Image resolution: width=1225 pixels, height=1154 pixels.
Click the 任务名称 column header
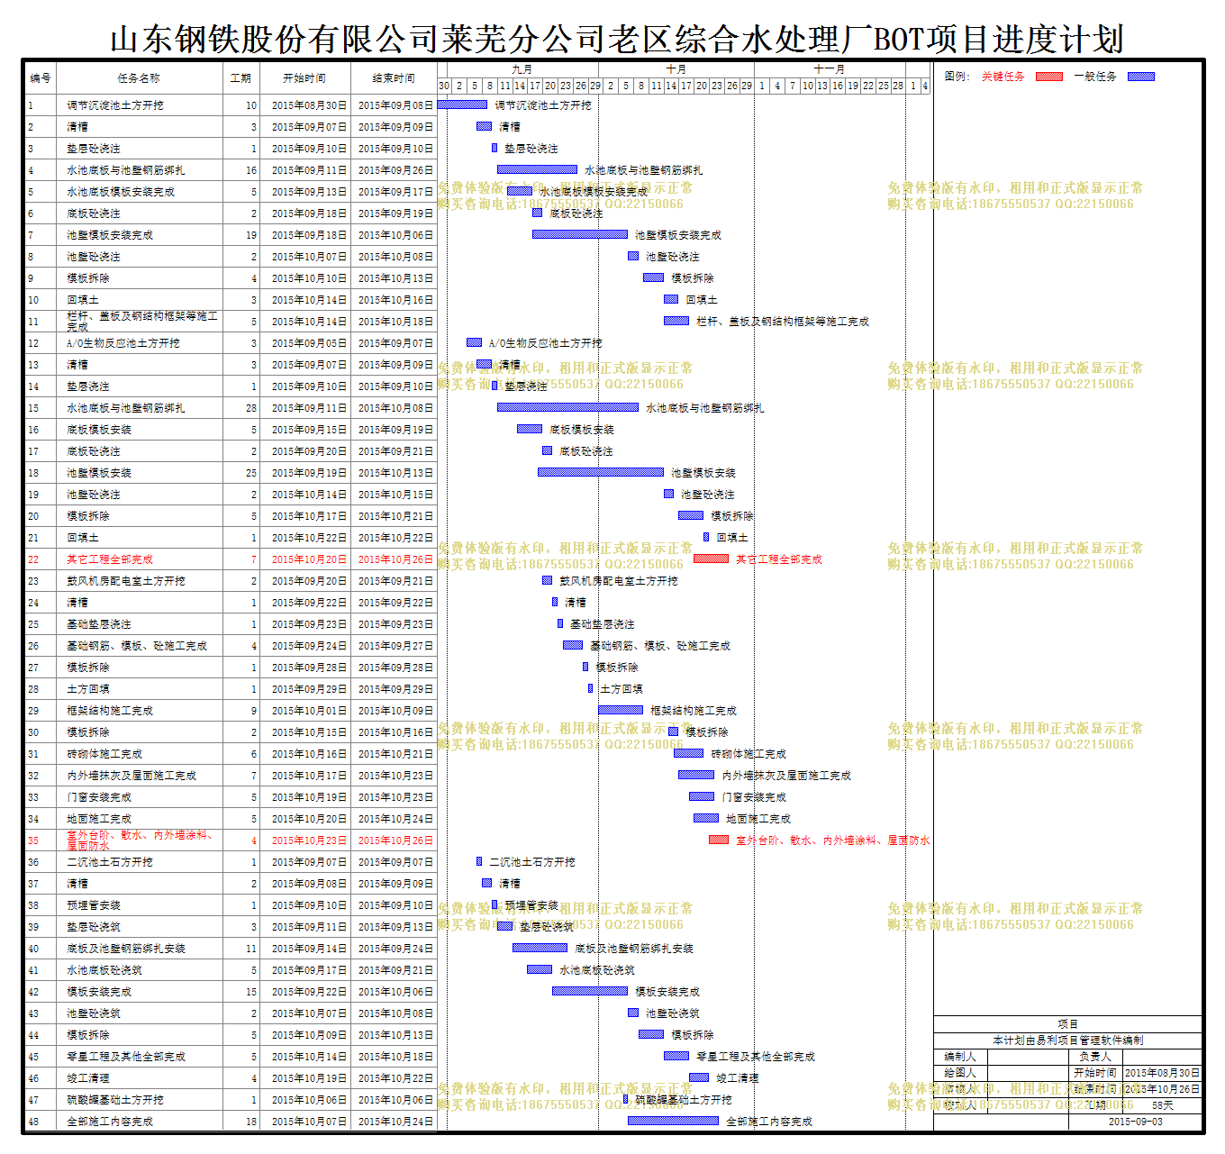coord(139,78)
